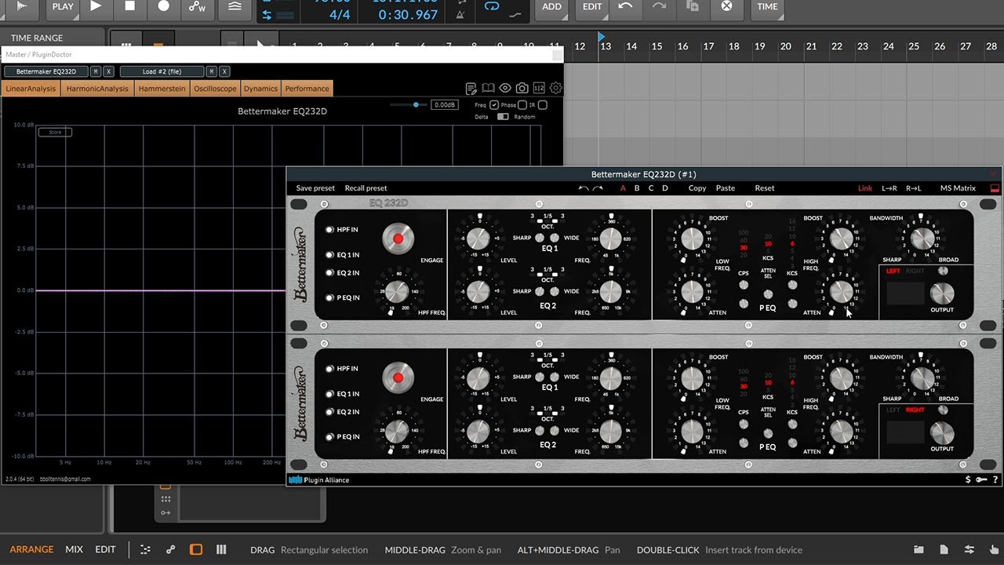This screenshot has height=565, width=1004.
Task: Take a snapshot with the camera icon
Action: click(522, 88)
